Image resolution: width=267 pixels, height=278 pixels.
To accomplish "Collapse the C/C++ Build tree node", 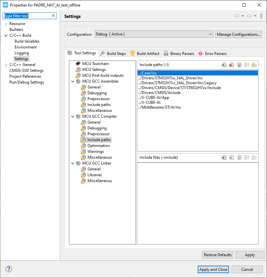I will coord(6,35).
